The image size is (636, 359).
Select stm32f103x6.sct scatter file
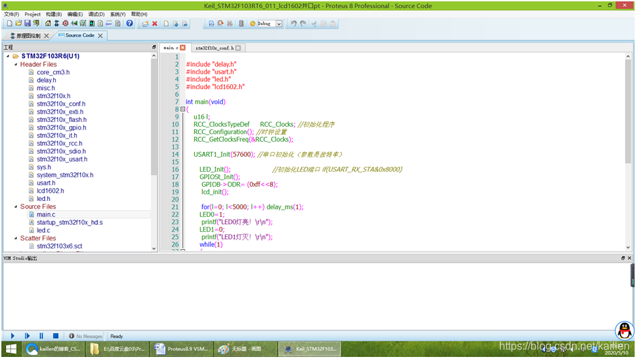coord(59,246)
